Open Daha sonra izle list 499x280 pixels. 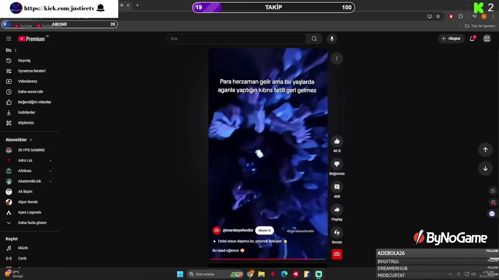30,92
